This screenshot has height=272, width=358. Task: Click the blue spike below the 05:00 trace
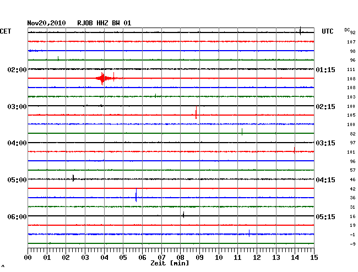pos(136,195)
